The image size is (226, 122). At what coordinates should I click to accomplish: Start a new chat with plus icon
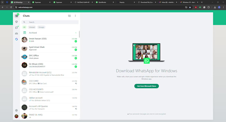point(69,16)
